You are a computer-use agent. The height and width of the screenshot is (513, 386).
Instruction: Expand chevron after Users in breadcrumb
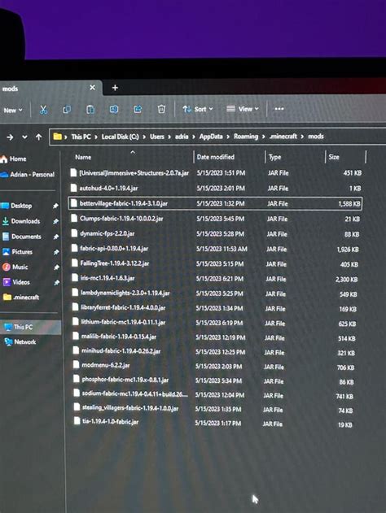[169, 137]
